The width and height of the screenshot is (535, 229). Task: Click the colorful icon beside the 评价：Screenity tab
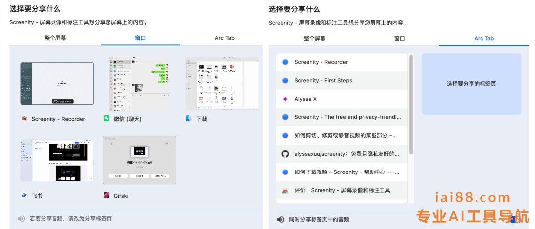tap(285, 190)
